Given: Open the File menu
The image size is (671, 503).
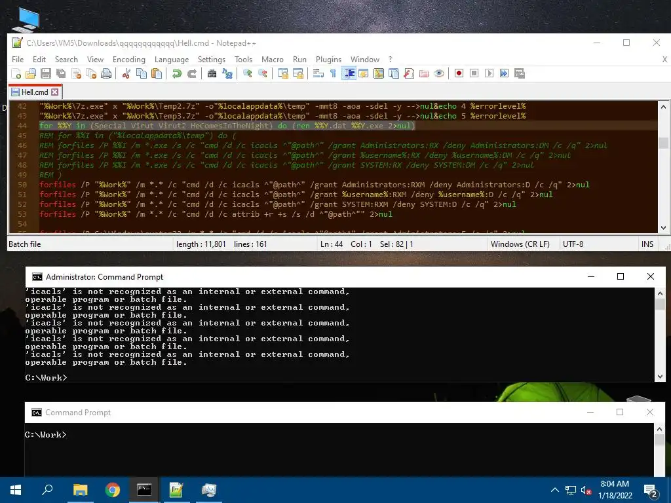Looking at the screenshot, I should (x=18, y=60).
